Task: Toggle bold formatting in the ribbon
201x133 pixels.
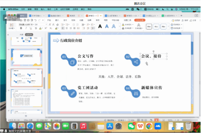Action: pyautogui.click(x=21, y=28)
